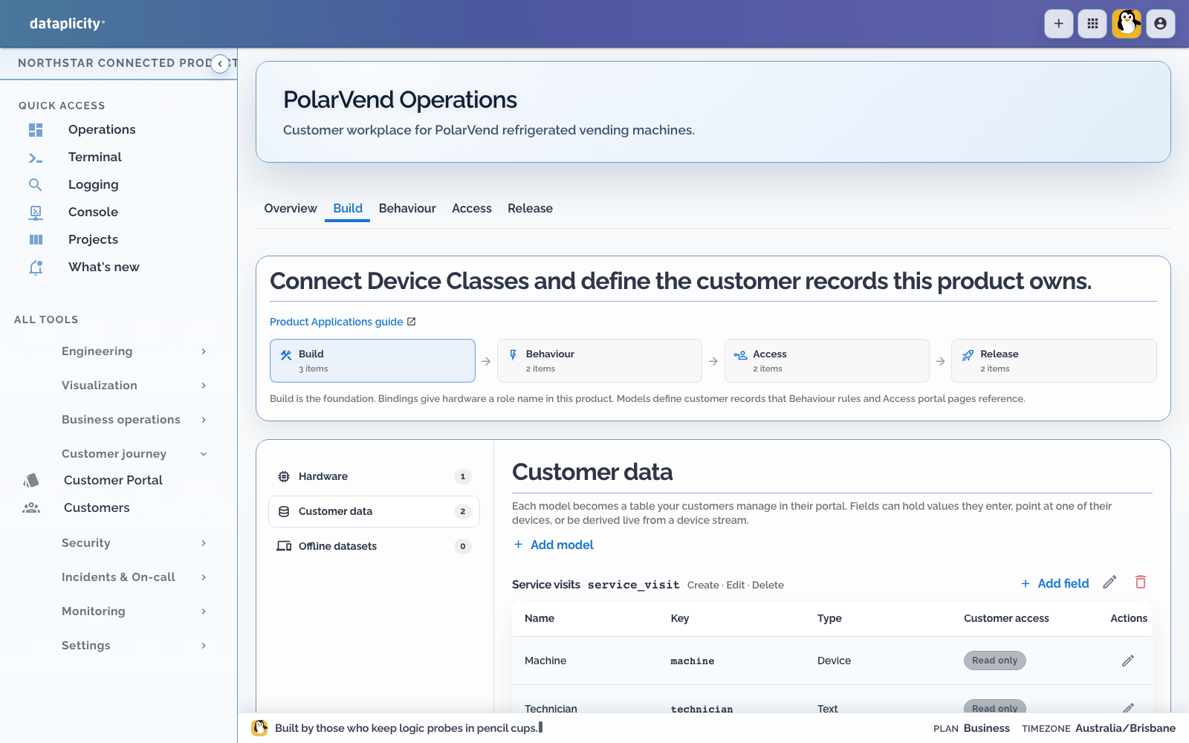This screenshot has height=743, width=1189.
Task: Open the user account menu
Action: coord(1161,24)
